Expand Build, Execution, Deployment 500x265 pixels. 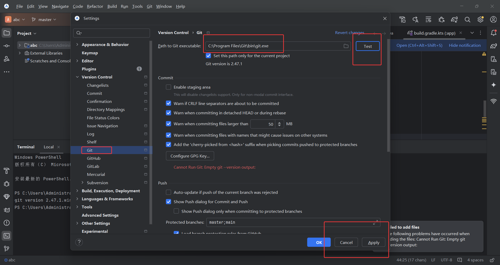click(77, 191)
